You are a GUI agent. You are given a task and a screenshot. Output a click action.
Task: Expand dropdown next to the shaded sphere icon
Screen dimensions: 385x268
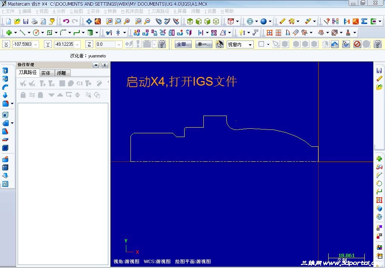pyautogui.click(x=270, y=21)
